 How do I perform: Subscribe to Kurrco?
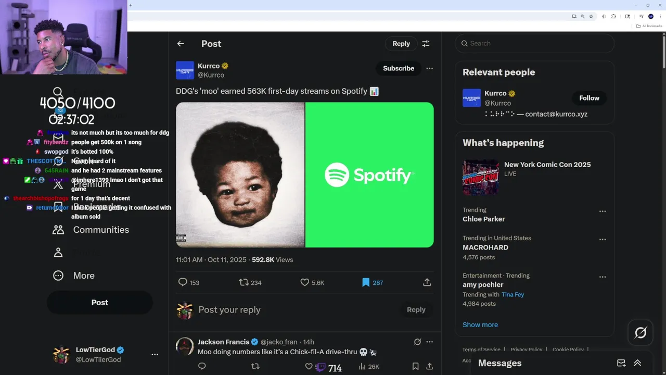coord(399,68)
